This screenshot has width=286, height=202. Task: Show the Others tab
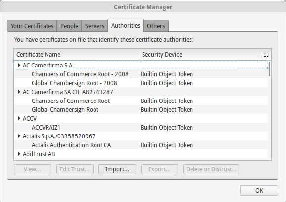tap(156, 26)
